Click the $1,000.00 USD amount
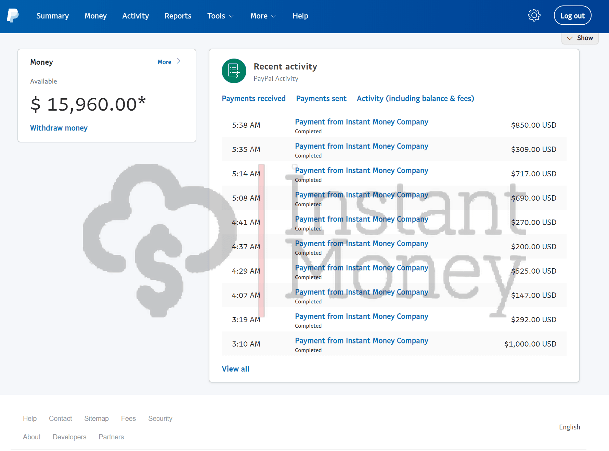The width and height of the screenshot is (609, 451). 530,344
